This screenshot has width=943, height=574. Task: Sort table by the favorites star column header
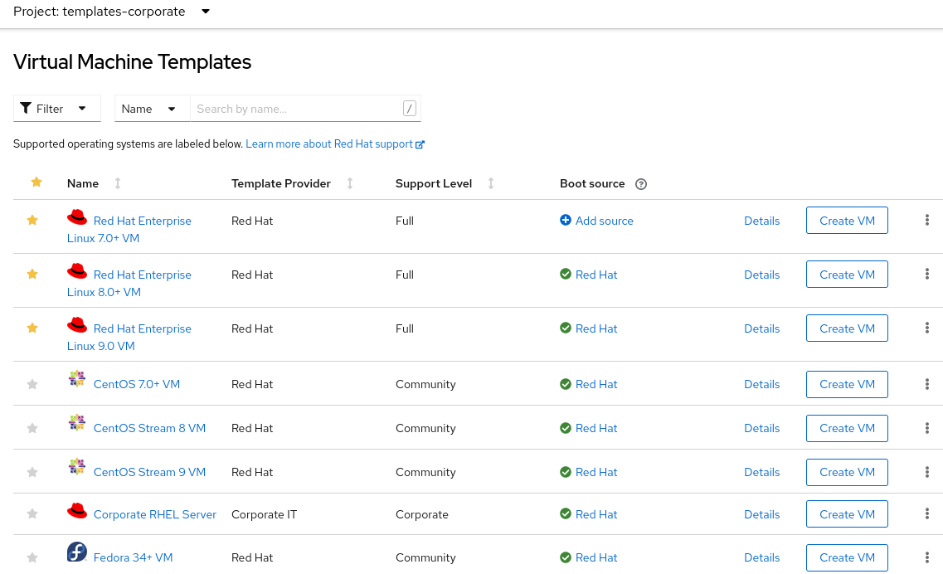pyautogui.click(x=36, y=182)
